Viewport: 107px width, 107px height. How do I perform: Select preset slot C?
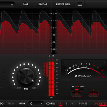click(x=73, y=104)
